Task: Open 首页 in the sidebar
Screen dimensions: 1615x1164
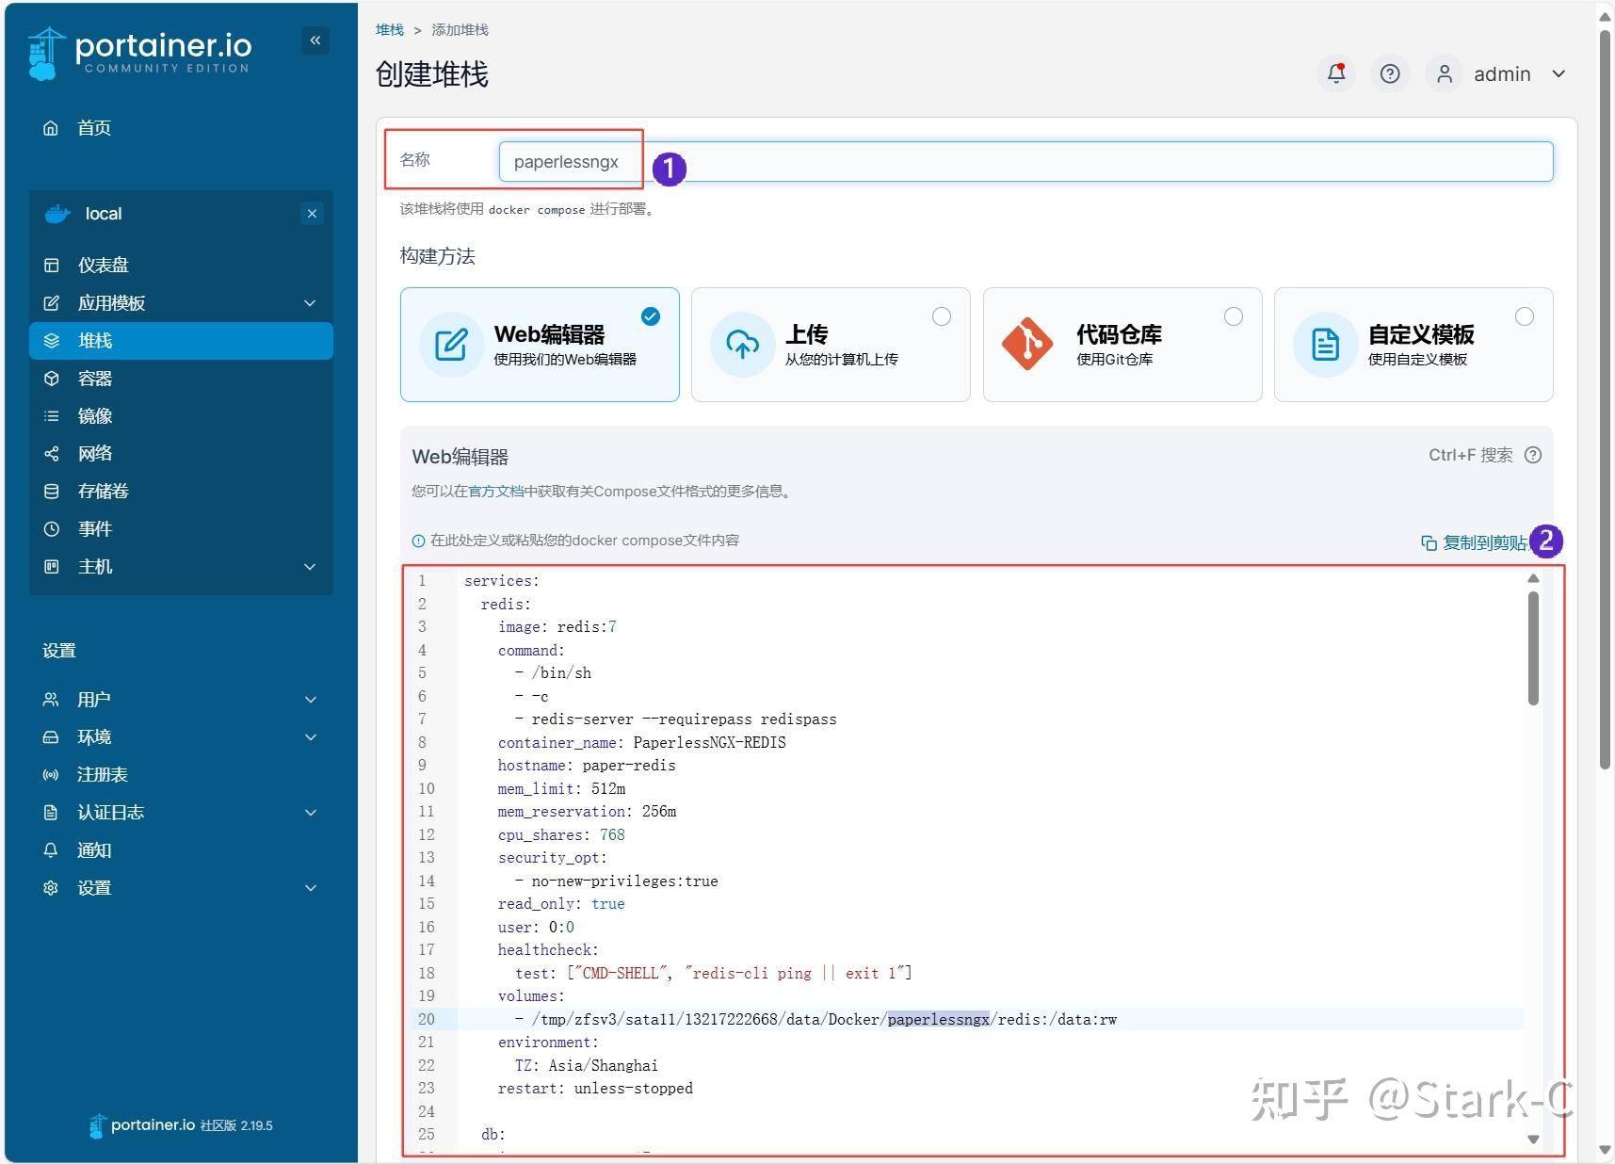Action: click(94, 128)
